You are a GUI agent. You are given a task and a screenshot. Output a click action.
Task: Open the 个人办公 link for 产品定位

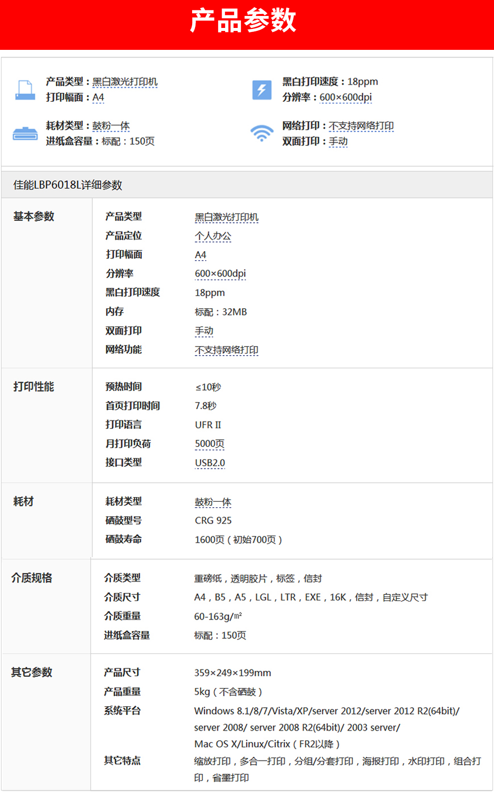(213, 236)
